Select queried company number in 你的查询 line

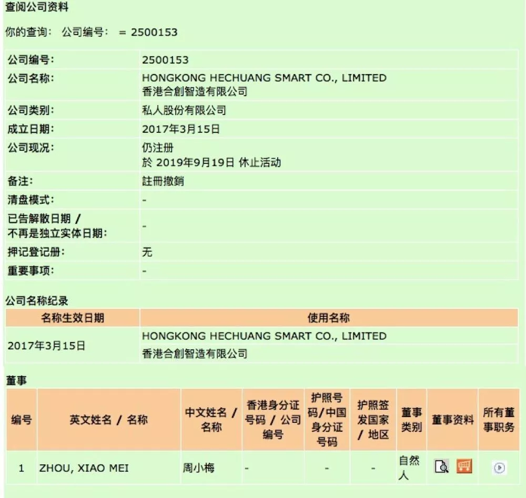click(154, 32)
